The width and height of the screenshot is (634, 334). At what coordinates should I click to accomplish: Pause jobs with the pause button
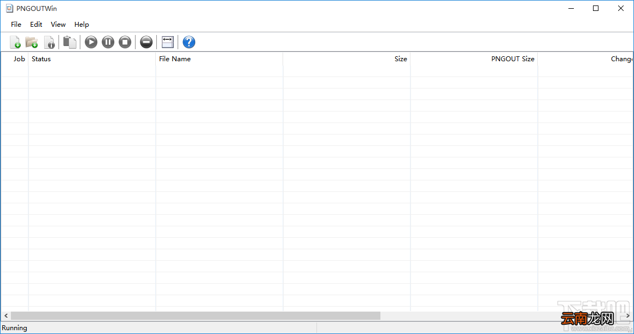[108, 42]
